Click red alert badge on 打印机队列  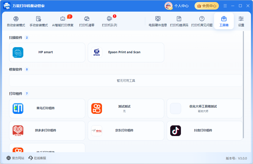coord(115,16)
